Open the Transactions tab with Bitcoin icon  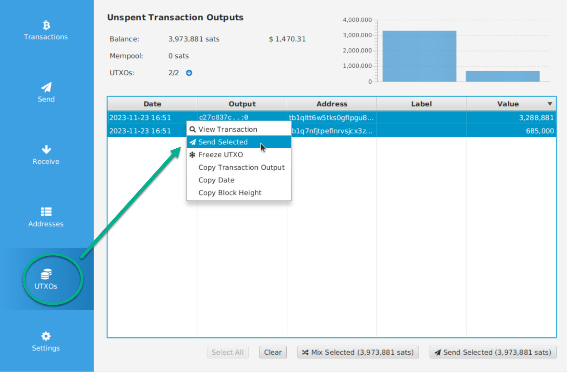[46, 30]
